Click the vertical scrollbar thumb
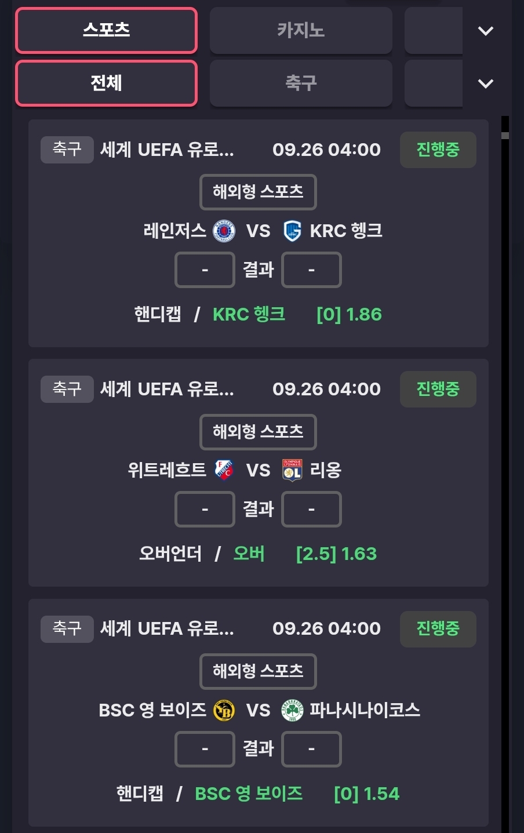 505,136
